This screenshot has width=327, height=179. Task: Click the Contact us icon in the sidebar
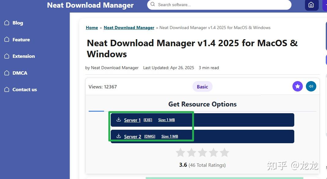pos(6,89)
